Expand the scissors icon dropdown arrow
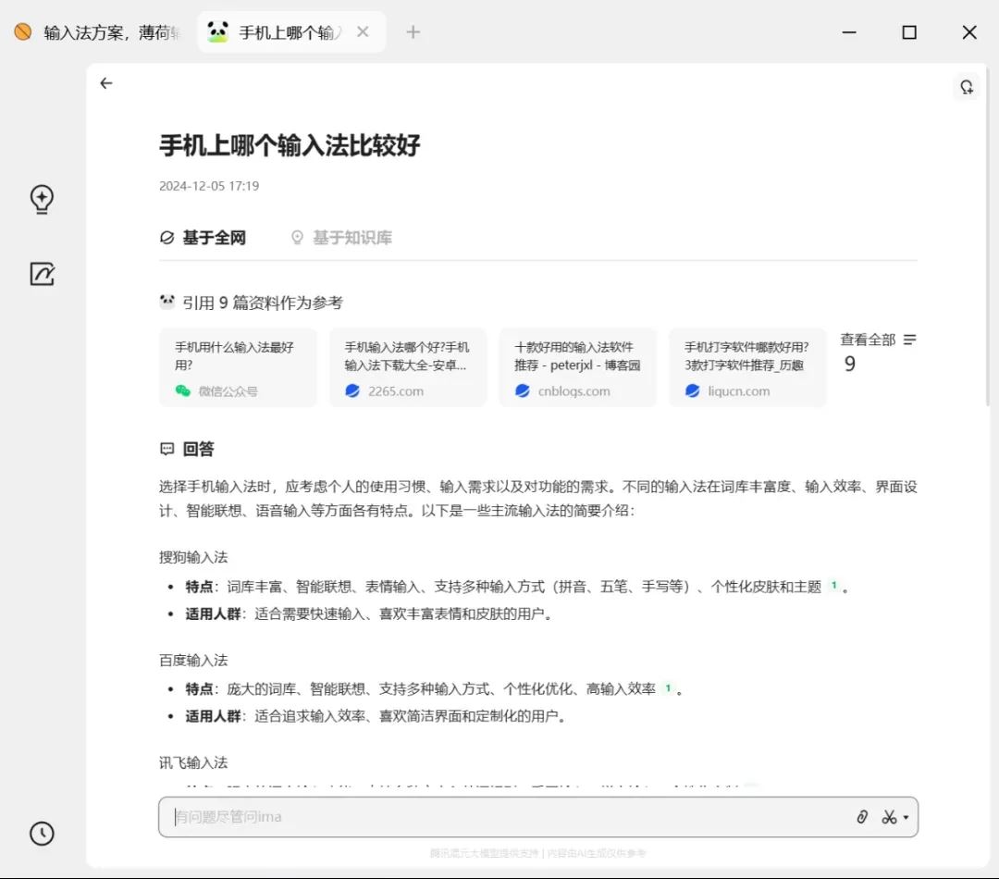 [x=905, y=818]
